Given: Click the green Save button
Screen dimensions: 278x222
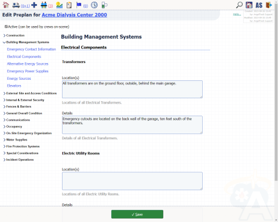Looking at the screenshot, I should click(137, 214).
